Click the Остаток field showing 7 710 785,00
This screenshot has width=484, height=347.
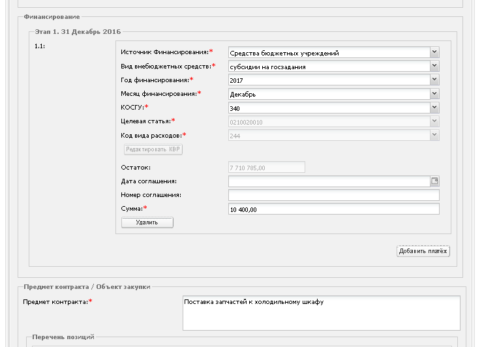pos(266,168)
